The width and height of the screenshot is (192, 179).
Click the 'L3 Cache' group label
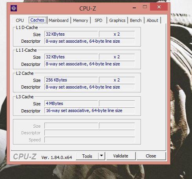coord(25,97)
